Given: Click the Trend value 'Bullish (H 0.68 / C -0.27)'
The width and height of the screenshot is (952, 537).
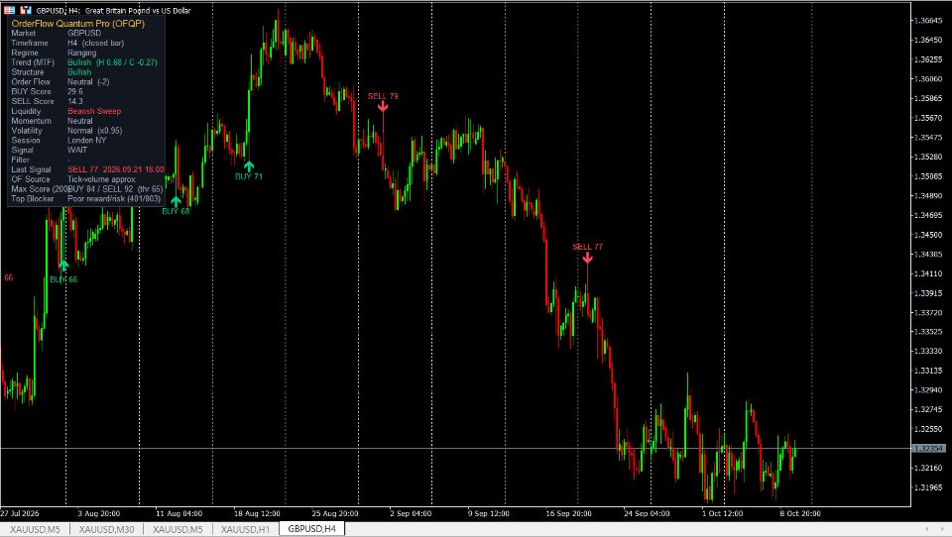Looking at the screenshot, I should pos(112,62).
